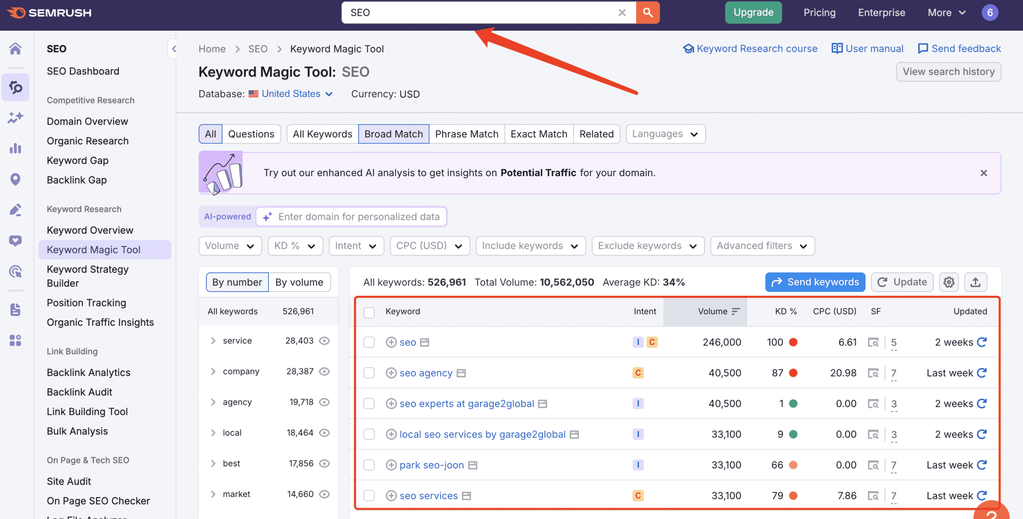Check the select-all checkbox in table header
The width and height of the screenshot is (1023, 519).
pyautogui.click(x=369, y=312)
